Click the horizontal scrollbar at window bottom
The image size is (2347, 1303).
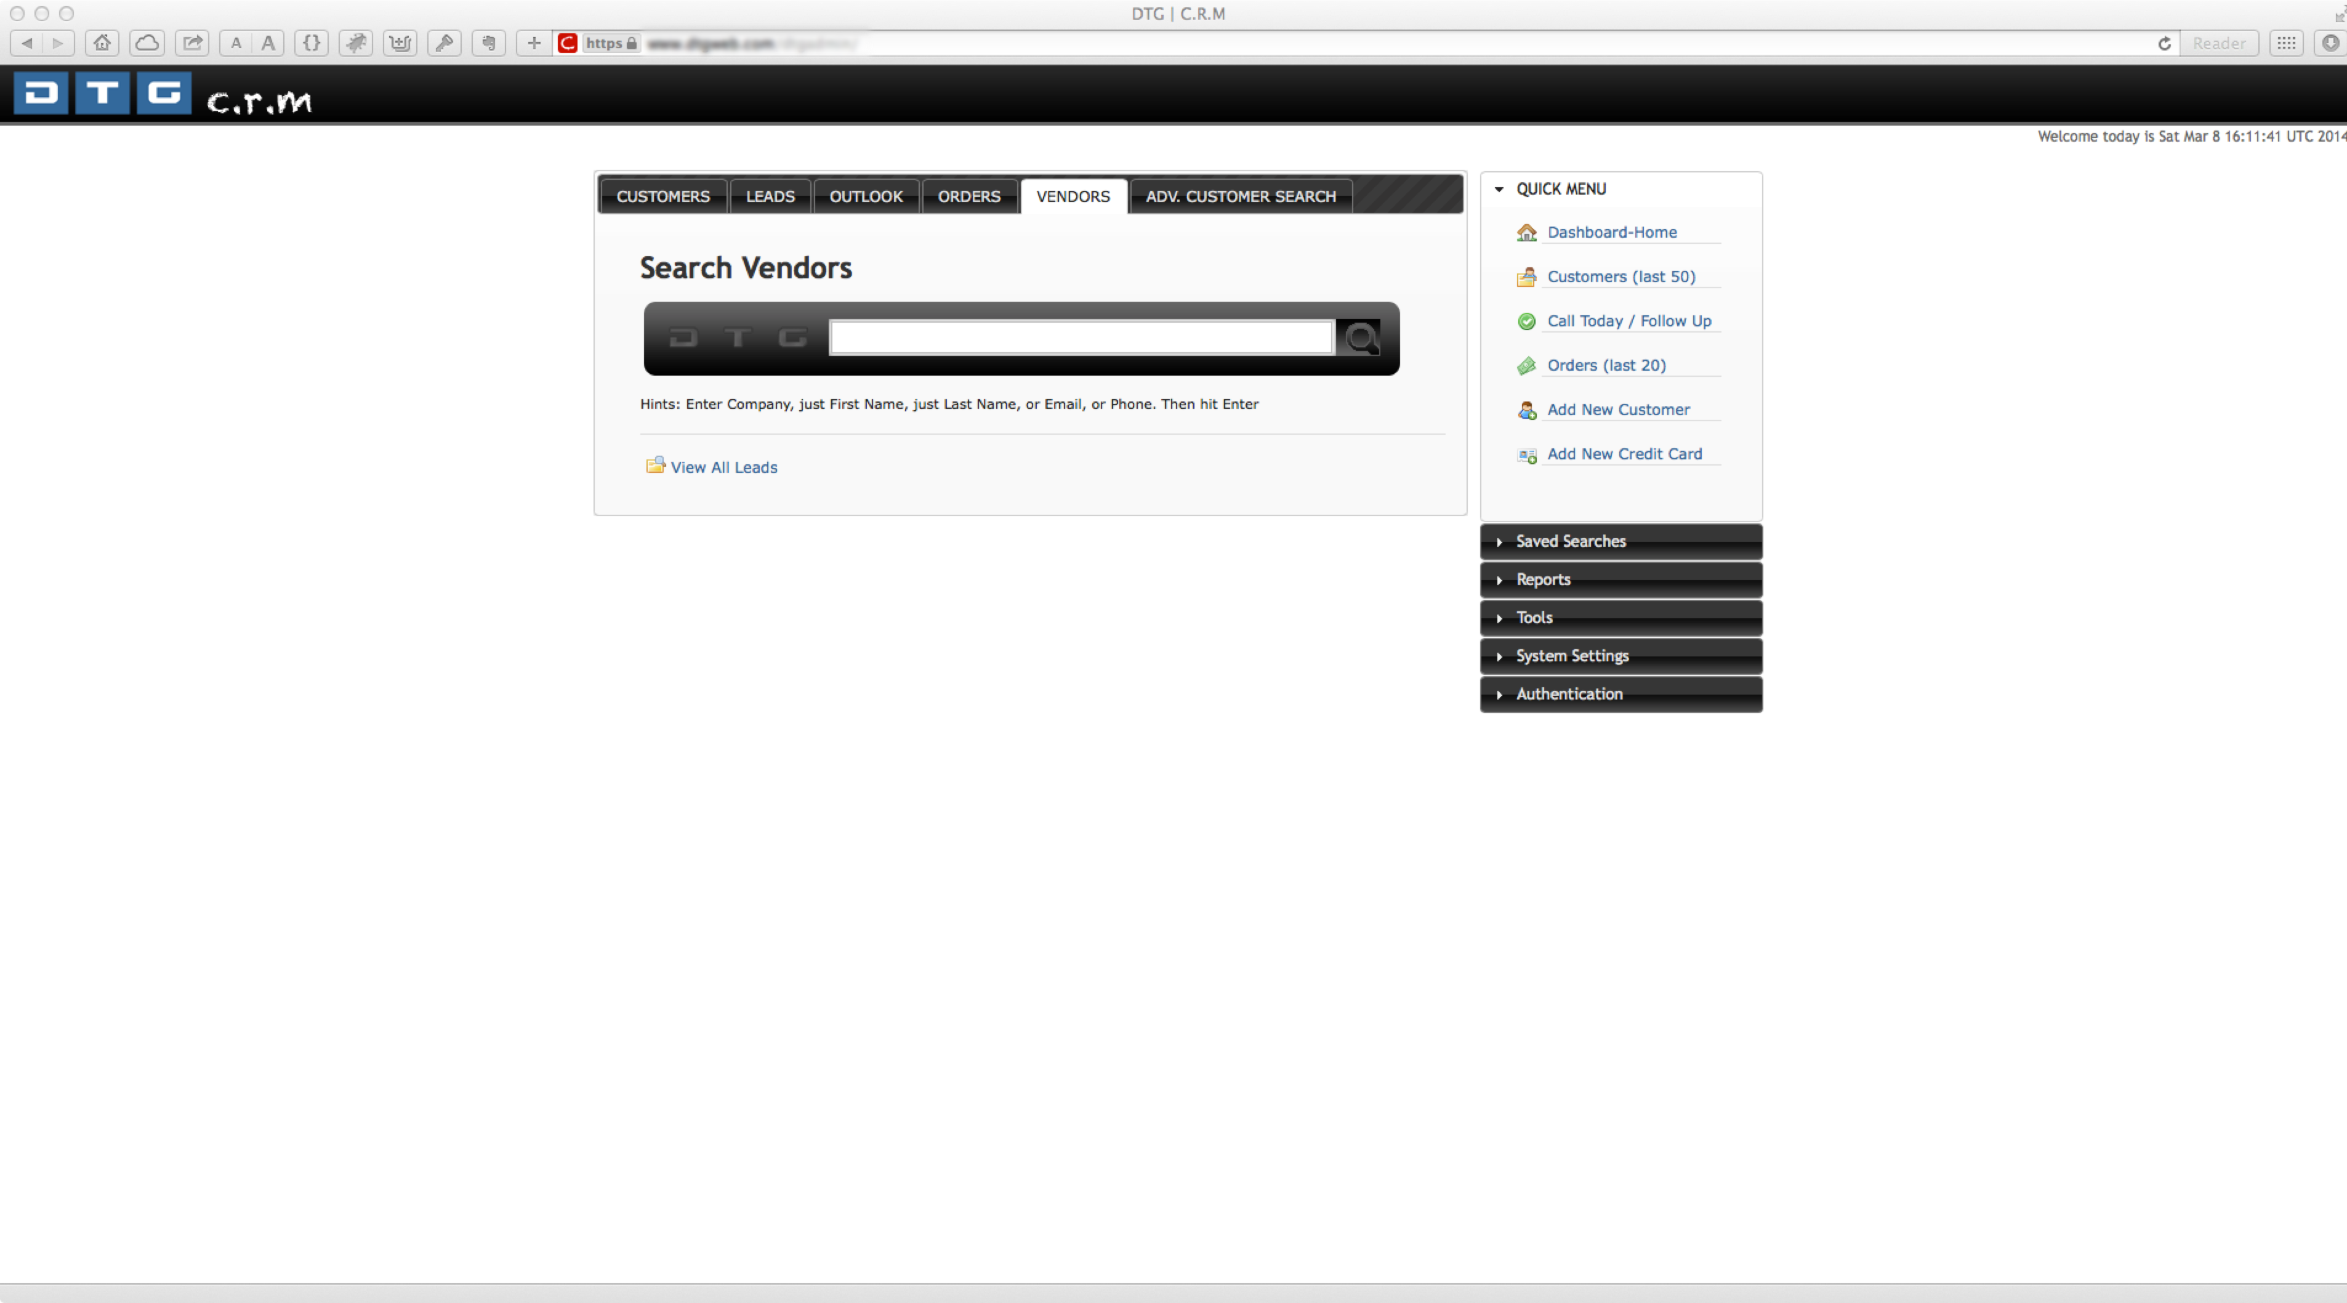click(1173, 1293)
